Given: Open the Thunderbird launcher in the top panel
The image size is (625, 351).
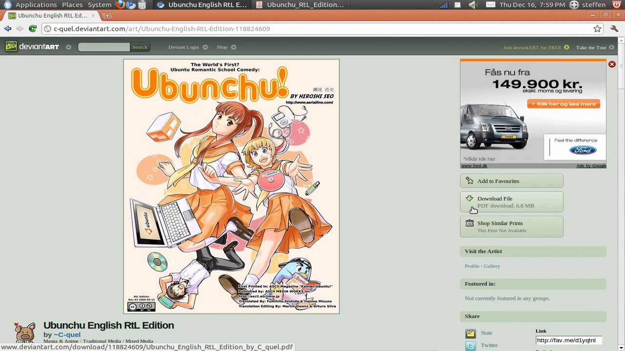Looking at the screenshot, I should (131, 5).
